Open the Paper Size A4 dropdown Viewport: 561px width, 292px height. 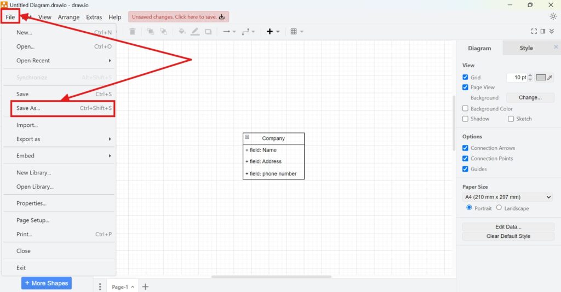tap(507, 197)
